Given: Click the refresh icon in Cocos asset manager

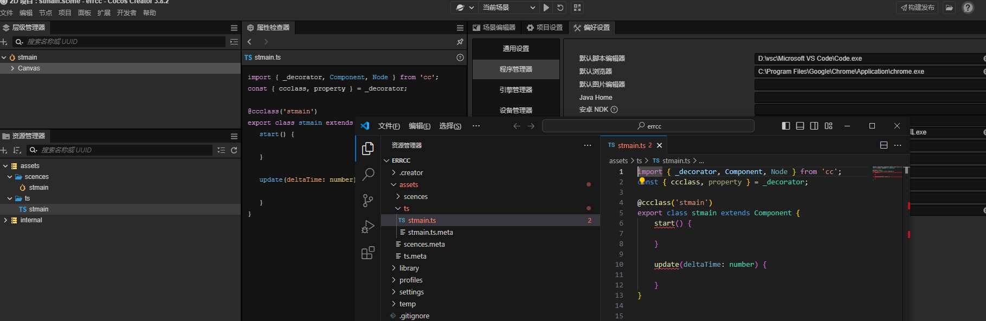Looking at the screenshot, I should pyautogui.click(x=234, y=150).
